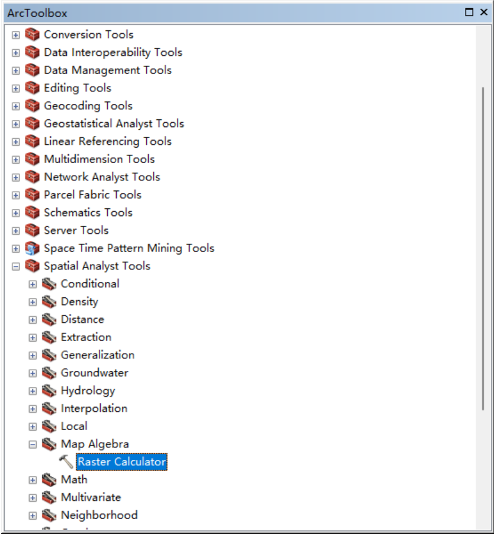Select the Density label
494x534 pixels.
(x=79, y=301)
